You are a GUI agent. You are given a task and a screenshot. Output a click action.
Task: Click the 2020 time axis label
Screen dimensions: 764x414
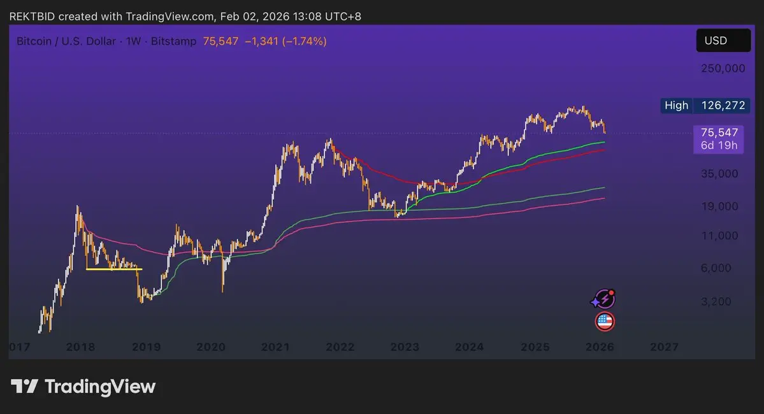211,346
